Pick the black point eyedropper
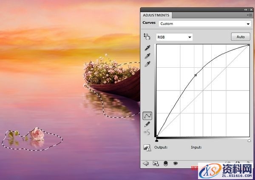Viewport: 255px width, 180px height. pyautogui.click(x=147, y=48)
